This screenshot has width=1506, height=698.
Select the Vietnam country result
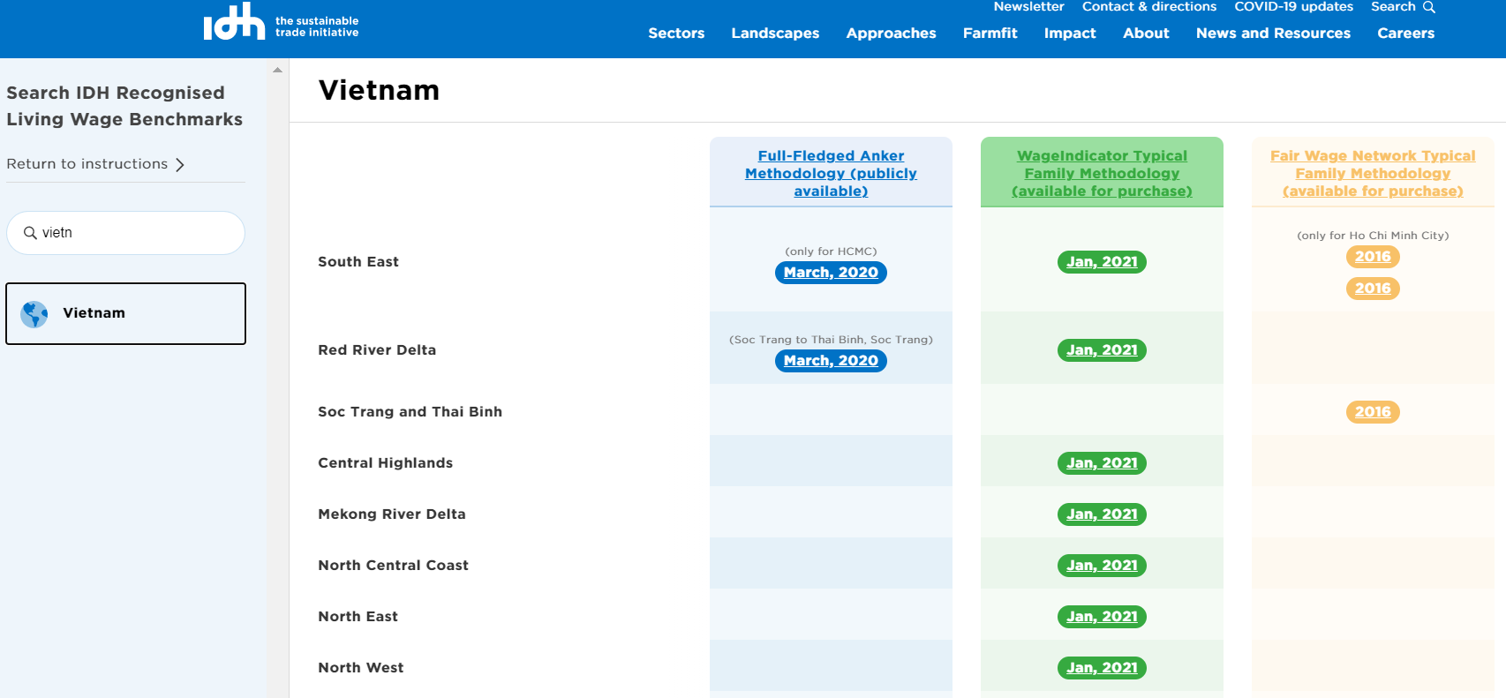[125, 313]
